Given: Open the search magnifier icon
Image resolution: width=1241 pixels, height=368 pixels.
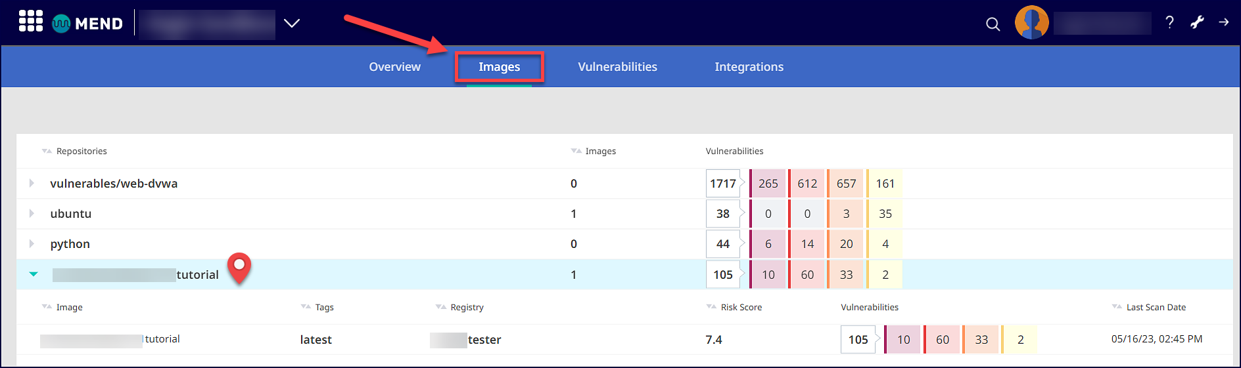Looking at the screenshot, I should 993,24.
